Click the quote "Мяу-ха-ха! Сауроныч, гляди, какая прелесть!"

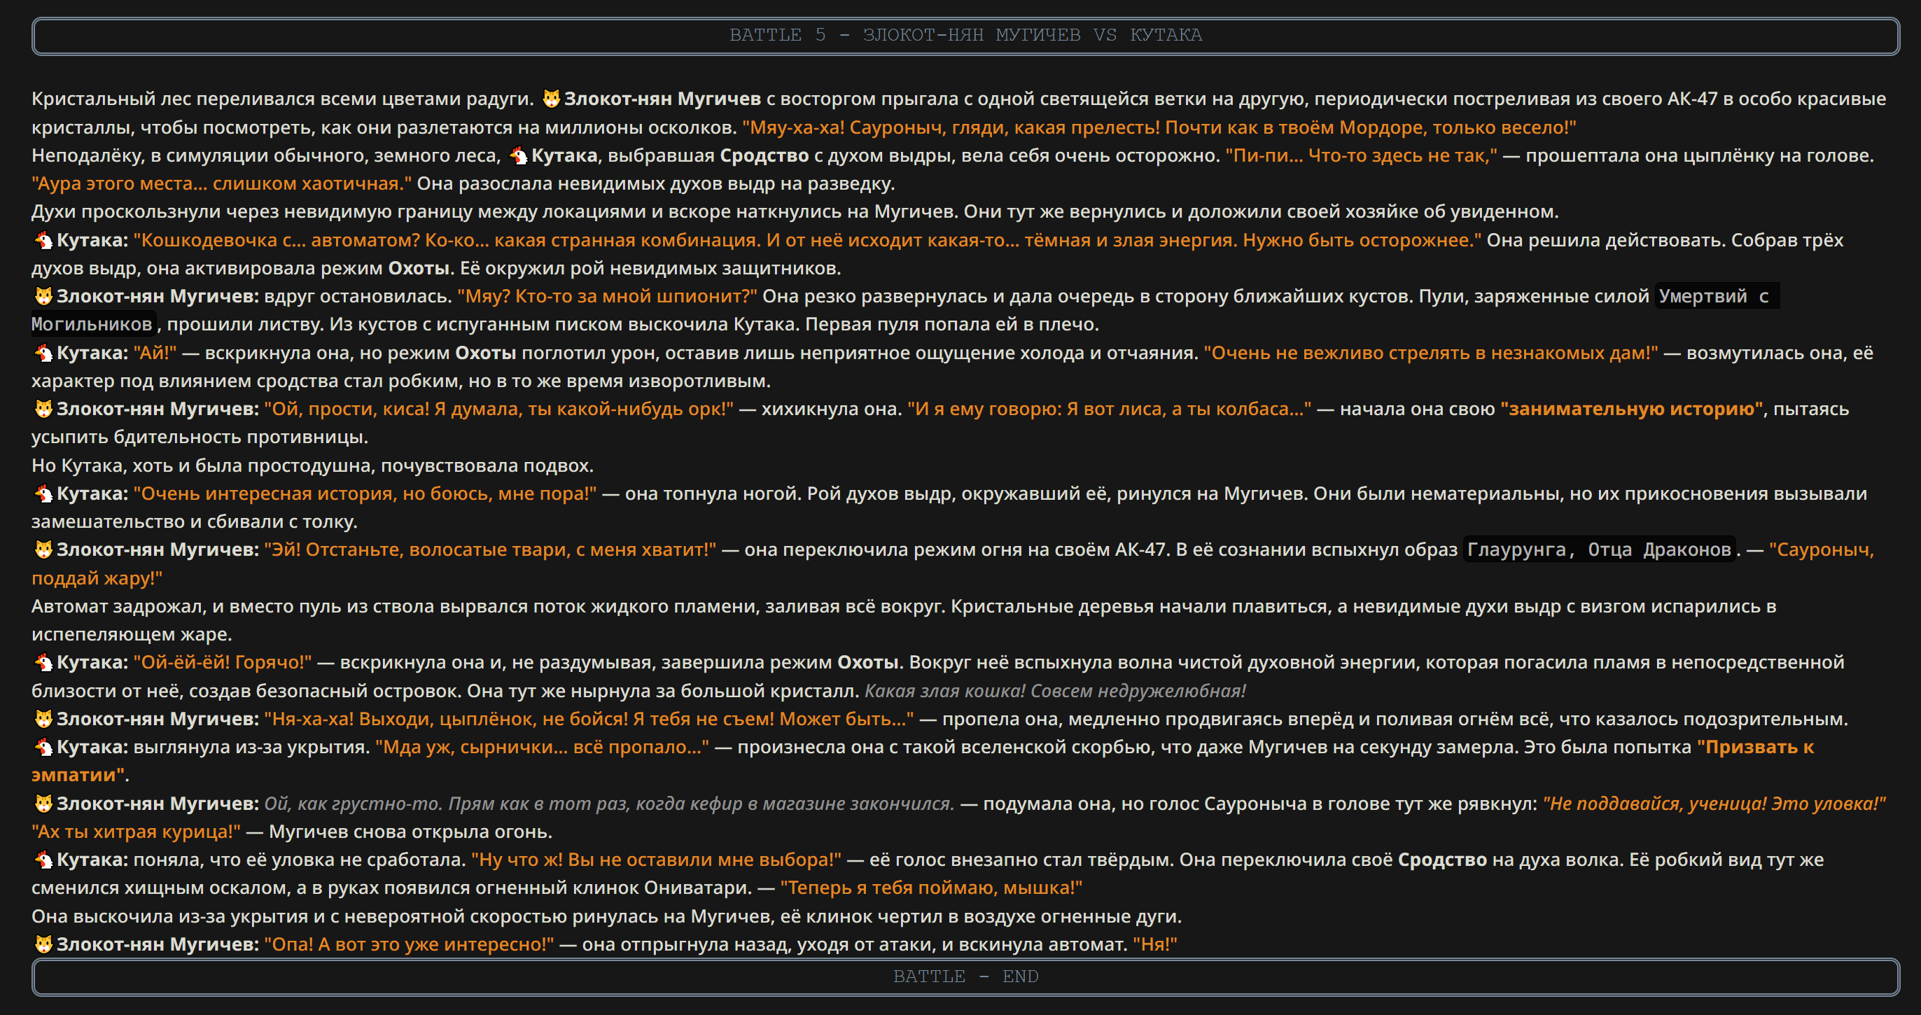pyautogui.click(x=951, y=127)
